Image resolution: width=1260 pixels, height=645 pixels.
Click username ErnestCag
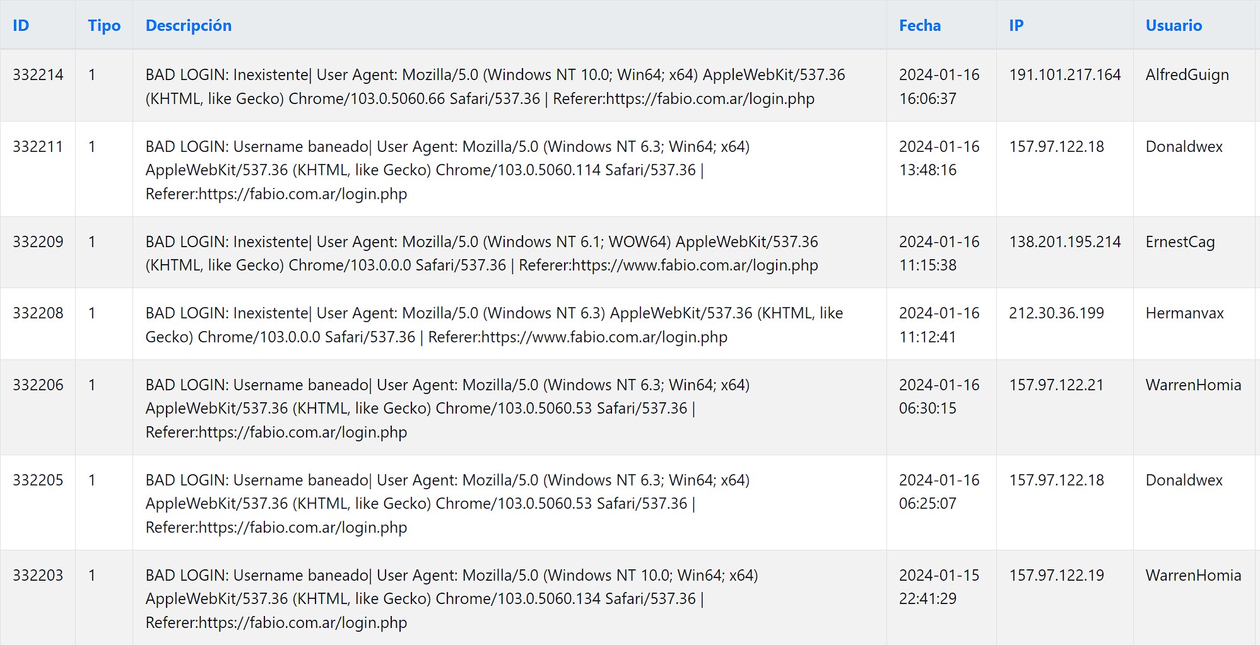point(1180,241)
